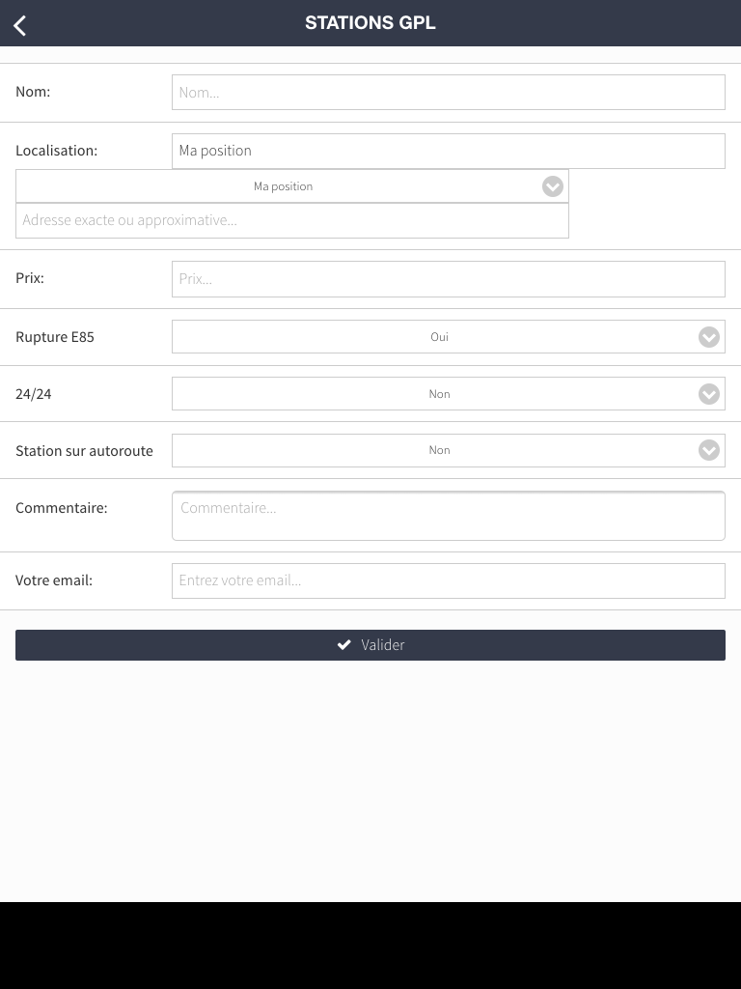Viewport: 741px width, 989px height.
Task: Click the checkmark icon on Valider bar
Action: point(344,644)
